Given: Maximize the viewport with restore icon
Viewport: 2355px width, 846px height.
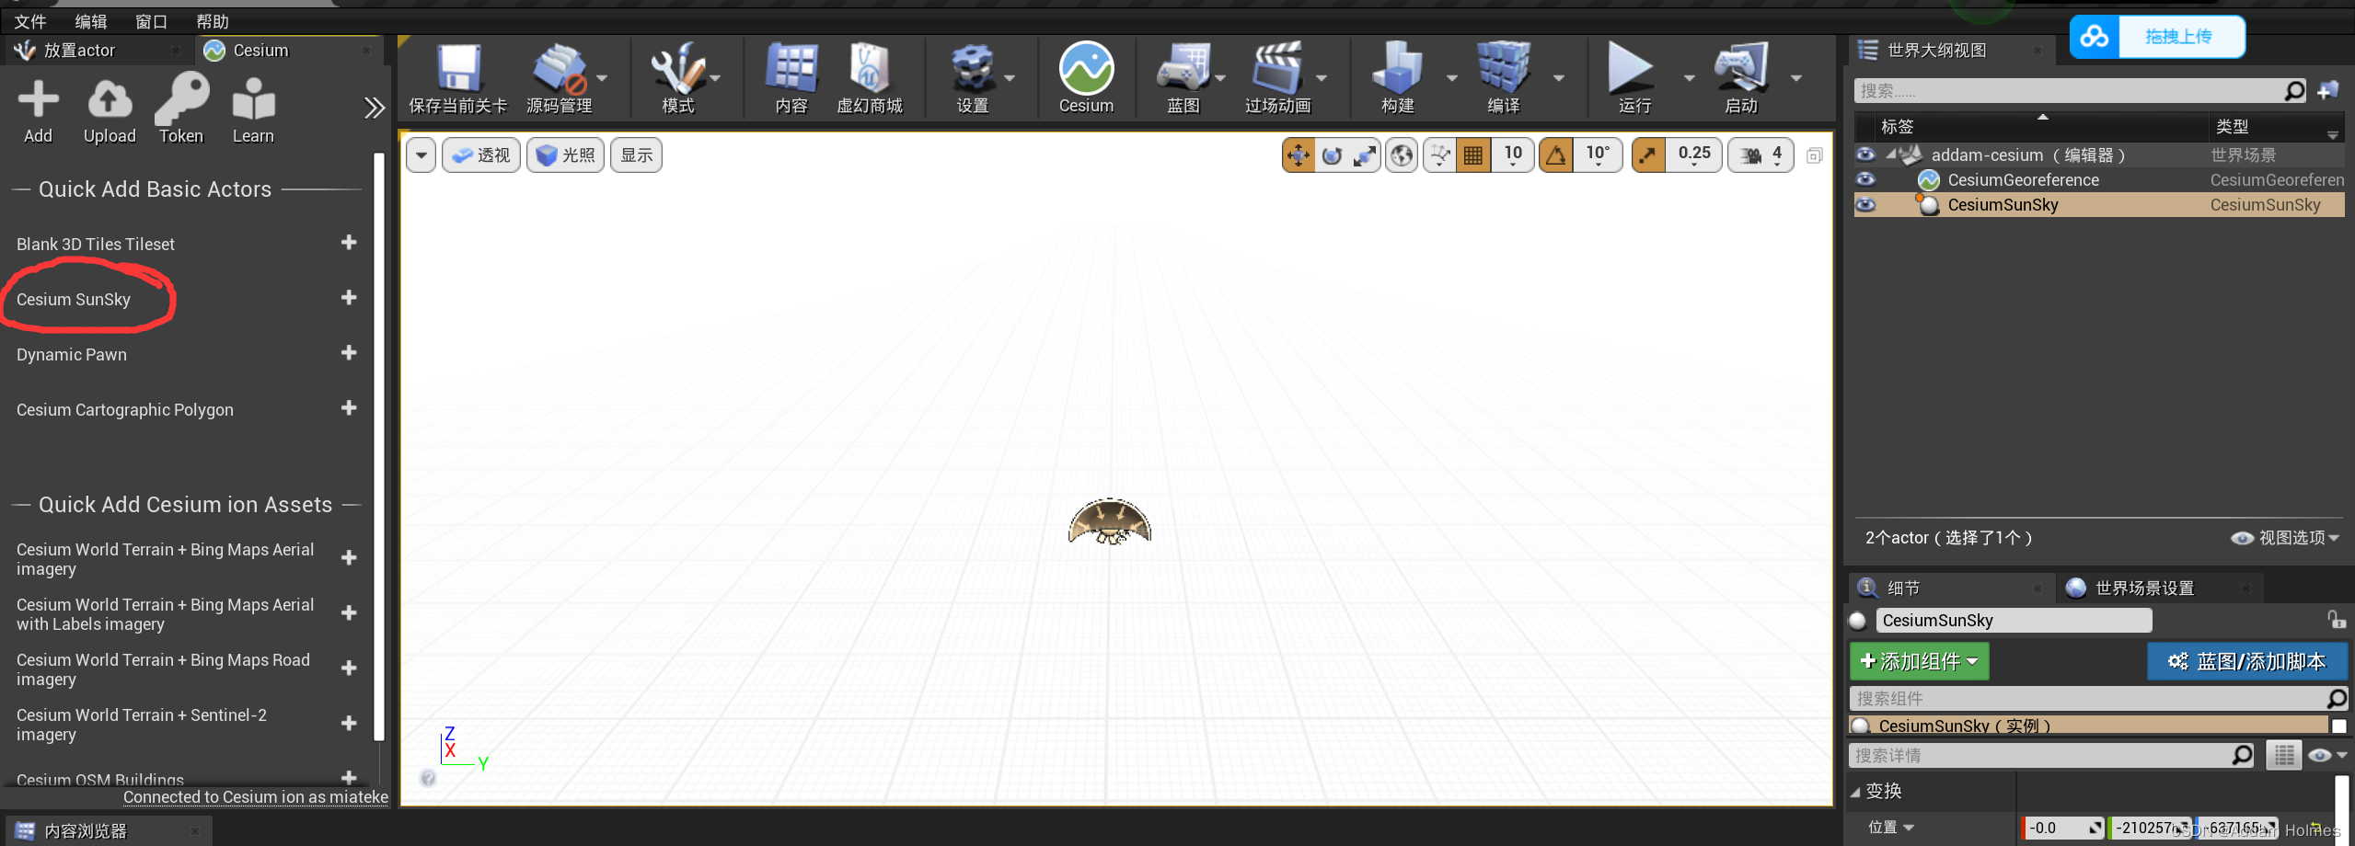Looking at the screenshot, I should (x=1815, y=155).
